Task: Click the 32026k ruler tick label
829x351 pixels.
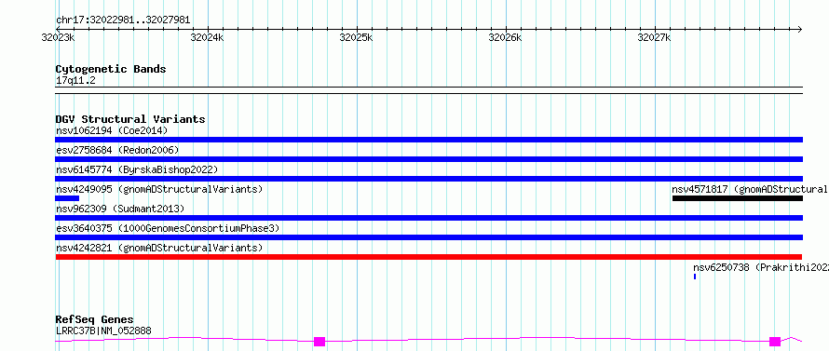Action: (506, 37)
